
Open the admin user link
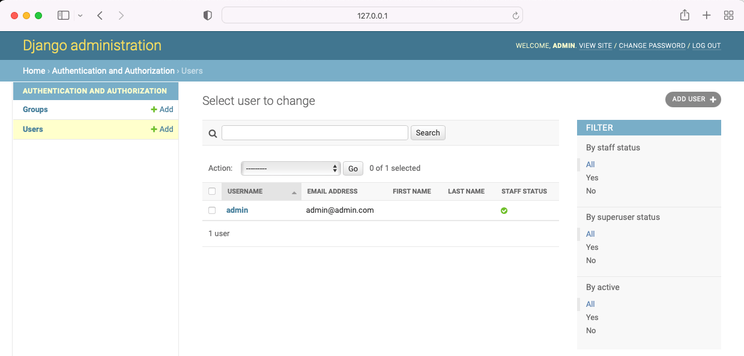237,210
